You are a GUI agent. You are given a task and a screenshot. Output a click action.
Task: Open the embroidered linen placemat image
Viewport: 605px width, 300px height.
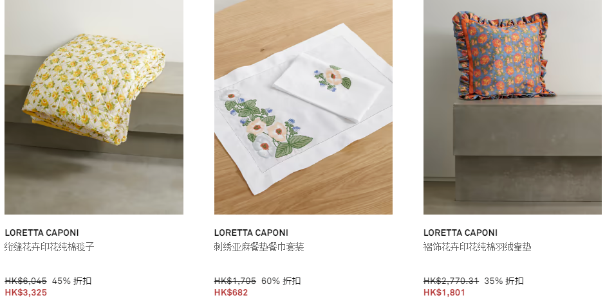tap(303, 107)
